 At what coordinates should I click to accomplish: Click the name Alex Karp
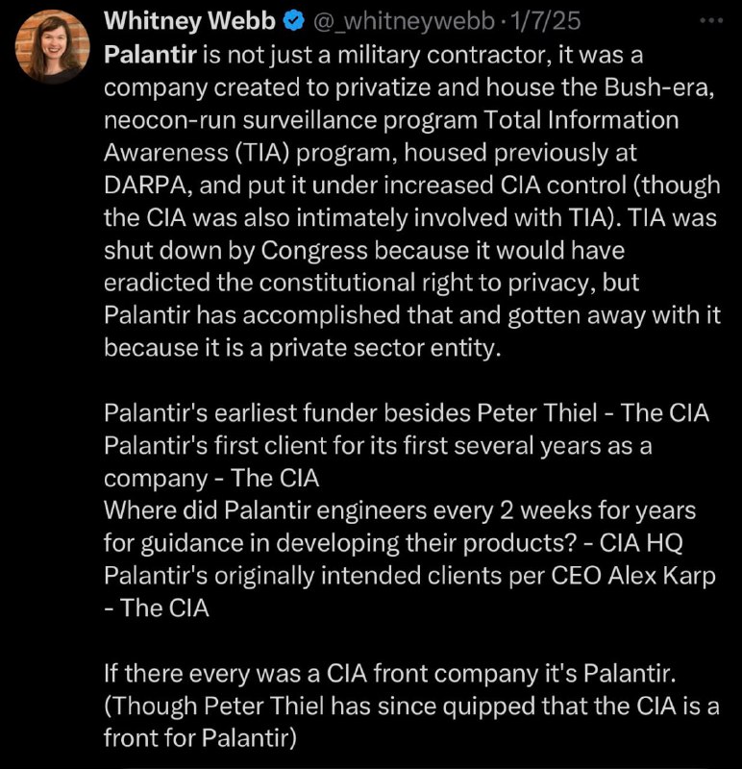click(661, 576)
